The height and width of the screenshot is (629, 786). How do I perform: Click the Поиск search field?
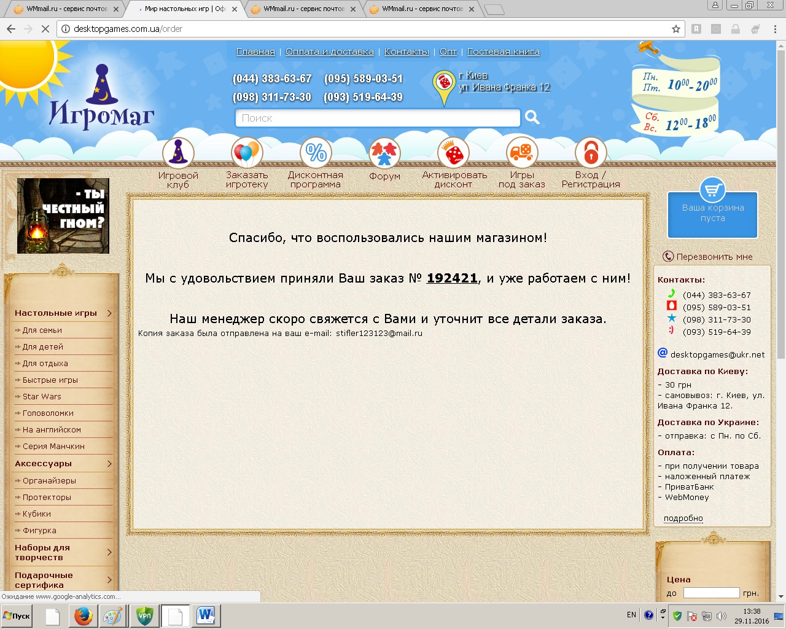(378, 118)
